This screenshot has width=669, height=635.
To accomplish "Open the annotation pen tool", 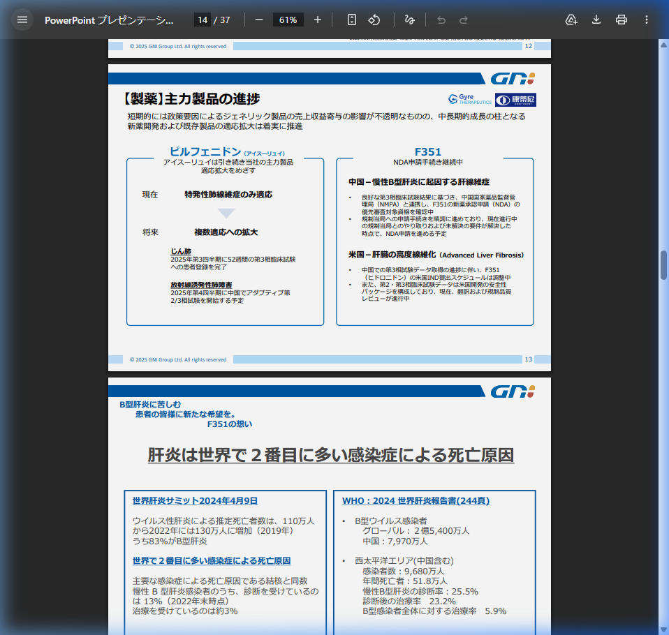I will pos(410,20).
